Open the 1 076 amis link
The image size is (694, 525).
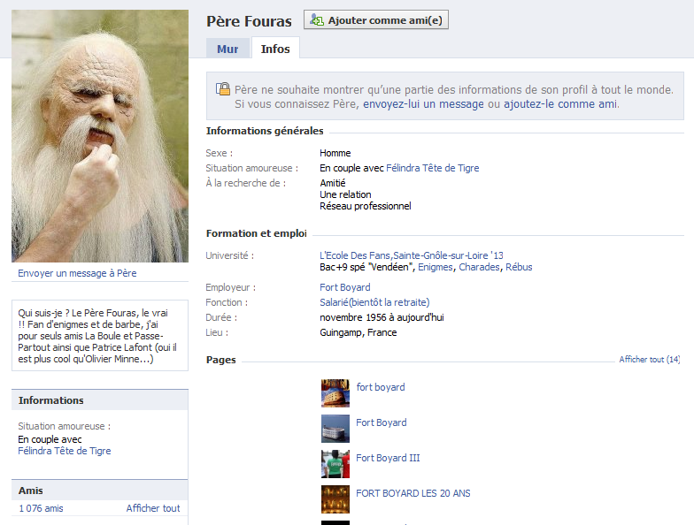(41, 508)
